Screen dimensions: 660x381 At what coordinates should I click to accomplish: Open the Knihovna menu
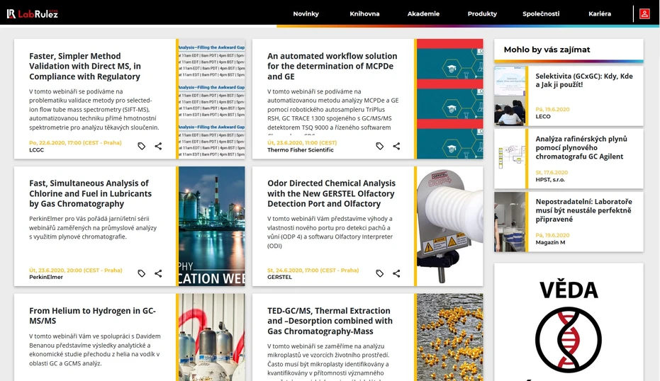pyautogui.click(x=364, y=13)
